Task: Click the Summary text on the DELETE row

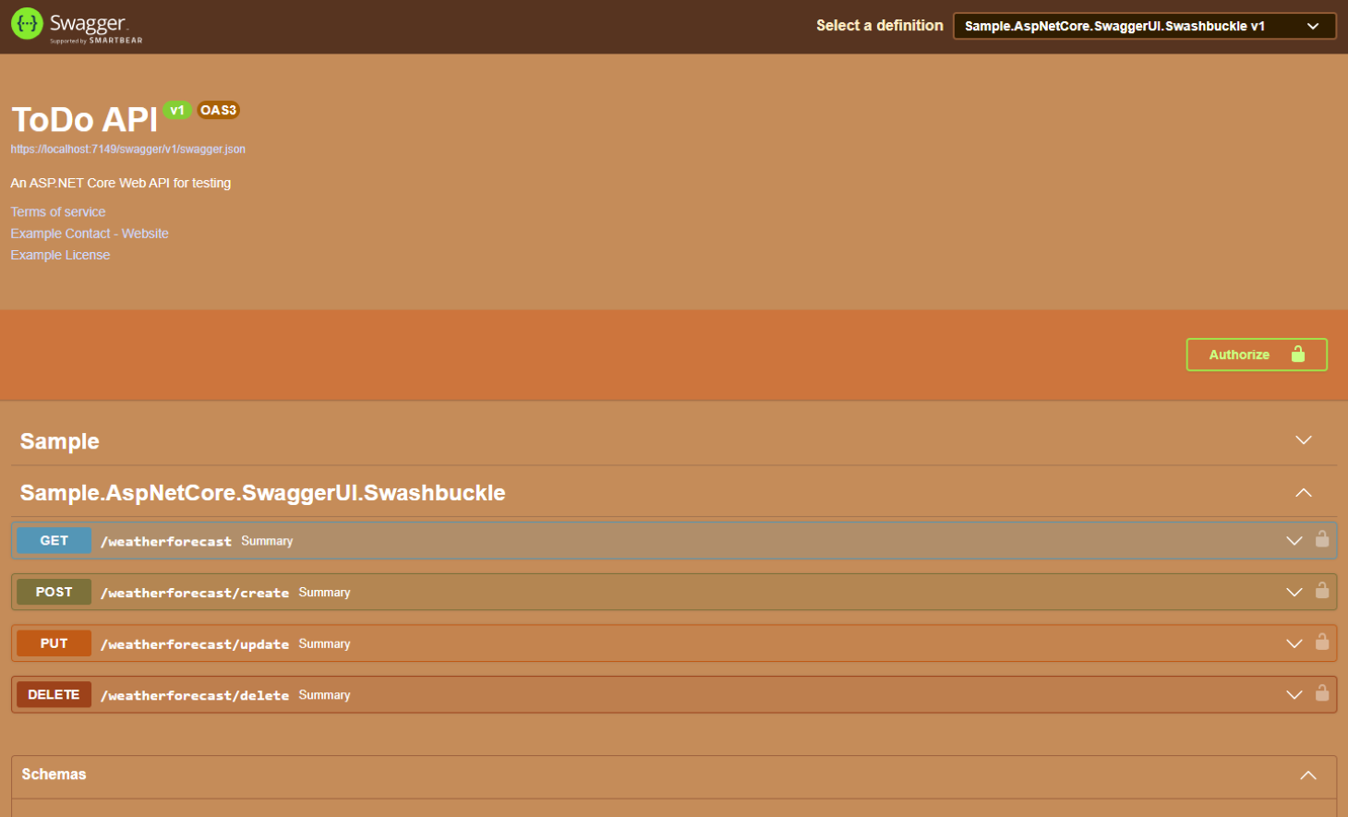Action: [x=324, y=695]
